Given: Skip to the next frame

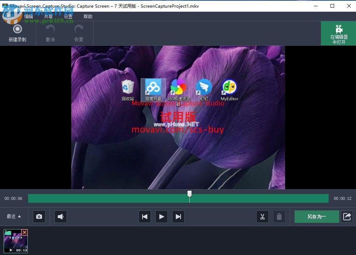Looking at the screenshot, I should [178, 217].
